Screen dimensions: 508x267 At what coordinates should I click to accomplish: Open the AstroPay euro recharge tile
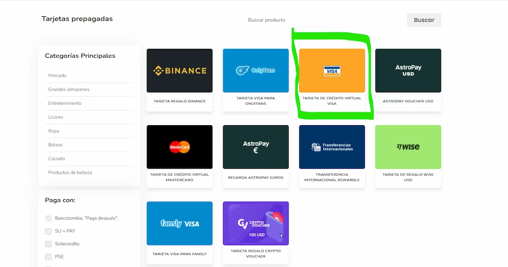click(x=256, y=147)
